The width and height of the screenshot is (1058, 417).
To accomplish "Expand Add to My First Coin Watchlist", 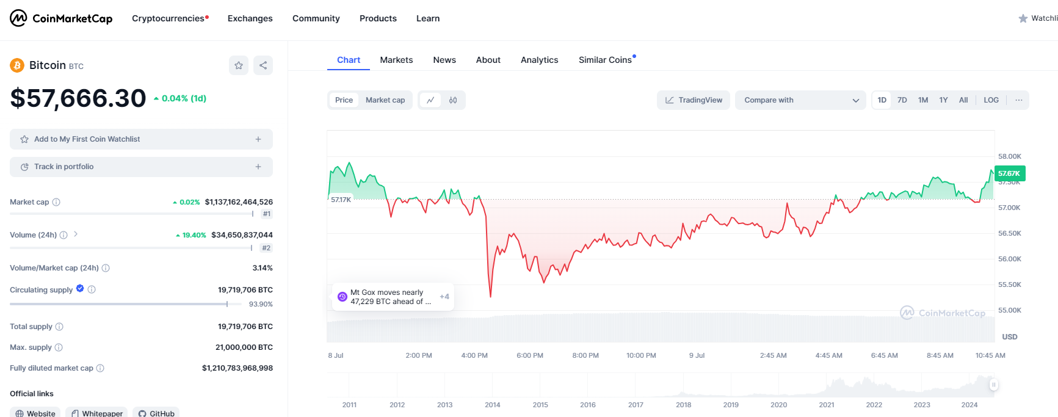I will 141,139.
